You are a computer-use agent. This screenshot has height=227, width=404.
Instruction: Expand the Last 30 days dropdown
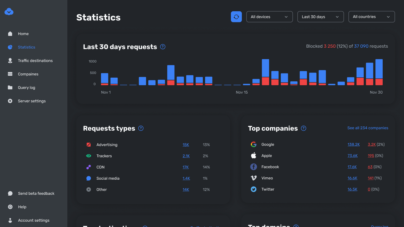320,17
